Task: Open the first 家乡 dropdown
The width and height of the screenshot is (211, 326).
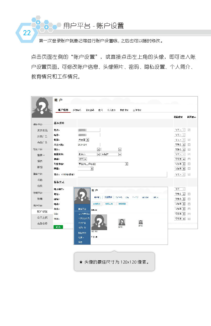Action: click(89, 149)
